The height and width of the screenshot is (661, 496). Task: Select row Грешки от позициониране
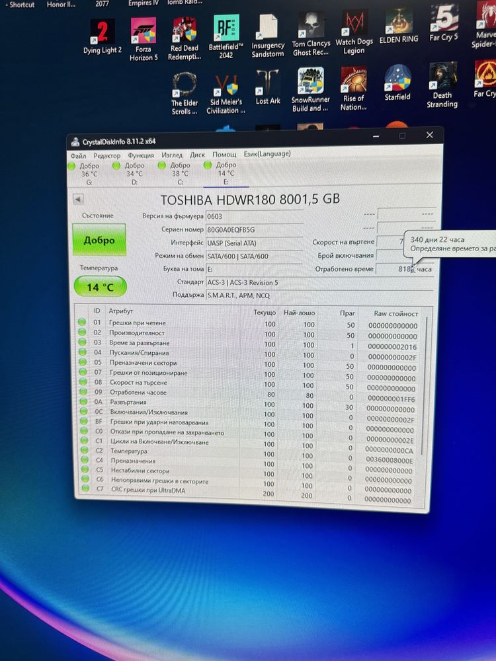[x=248, y=374]
